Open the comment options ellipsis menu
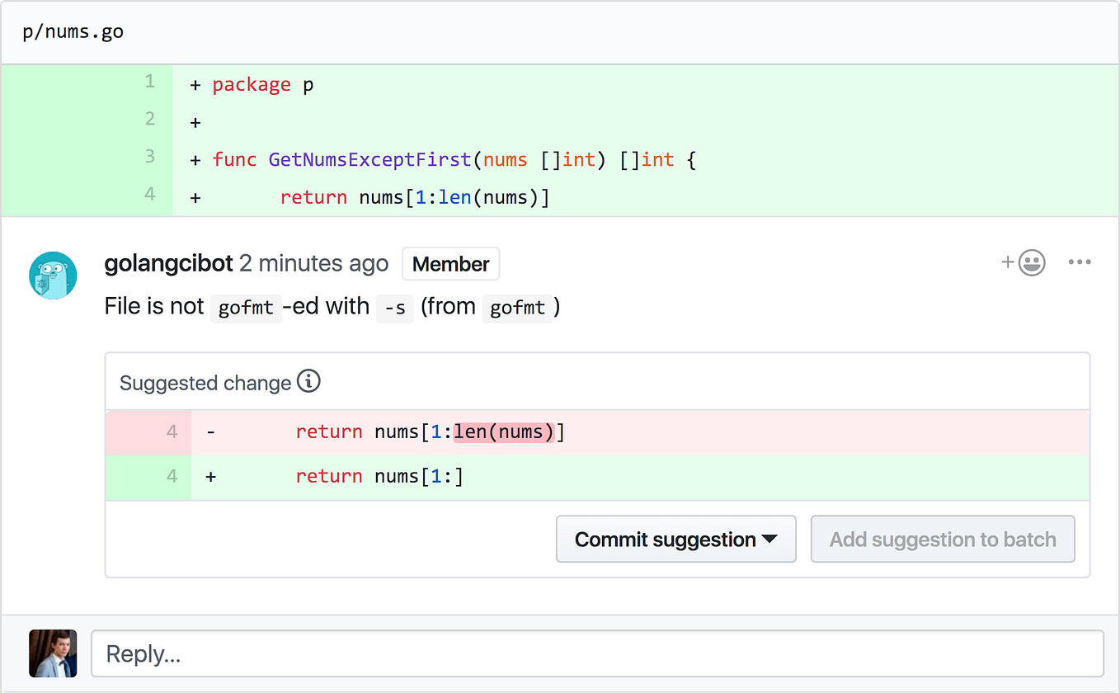Screen dimensions: 1120x693 tap(1079, 262)
